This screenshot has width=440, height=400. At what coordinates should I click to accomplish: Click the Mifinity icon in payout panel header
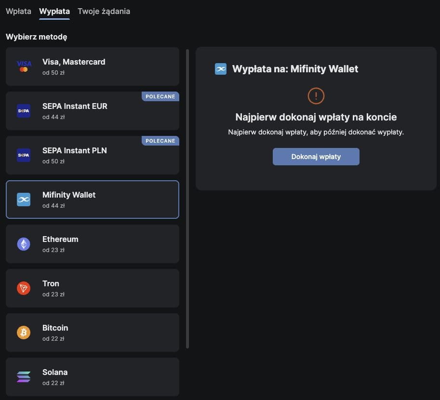tap(221, 69)
